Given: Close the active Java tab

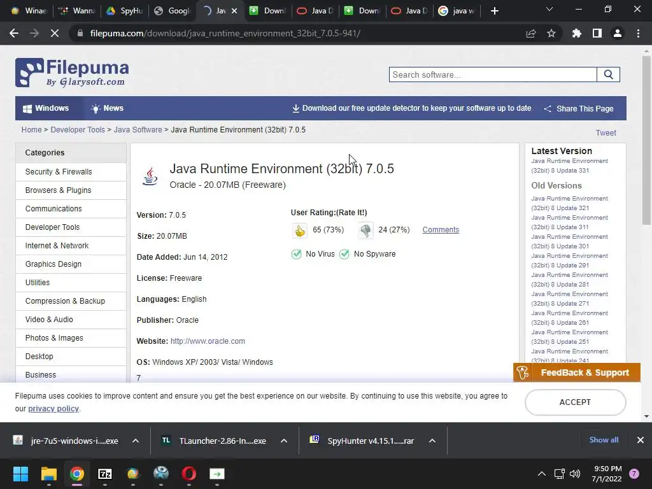Looking at the screenshot, I should pos(234,11).
